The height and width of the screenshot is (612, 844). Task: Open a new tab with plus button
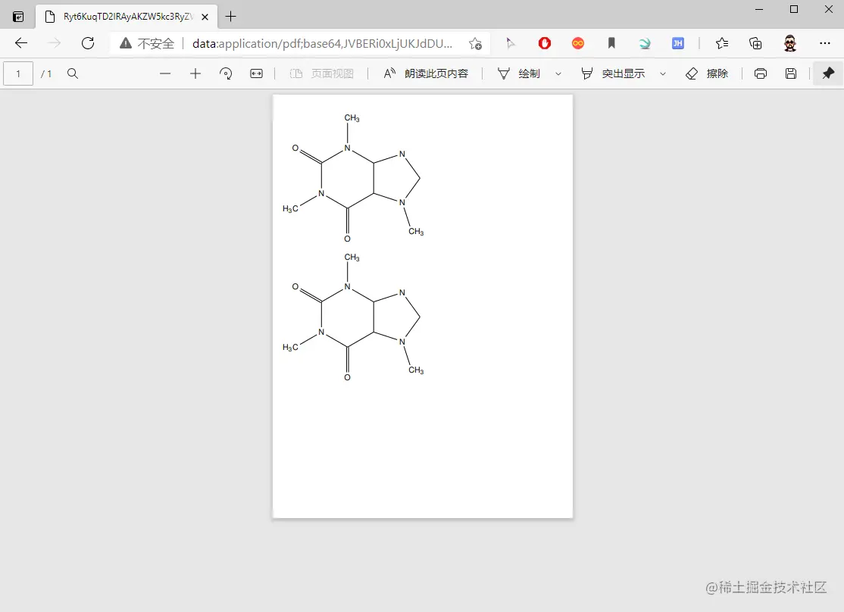click(230, 17)
